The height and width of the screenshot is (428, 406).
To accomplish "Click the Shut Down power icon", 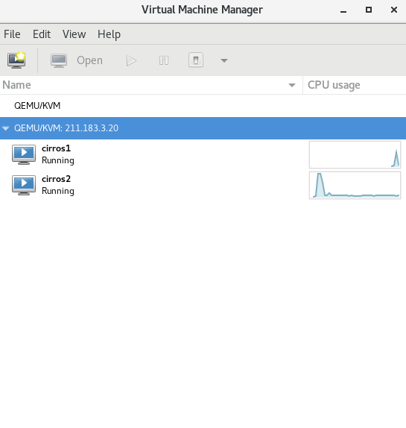I will click(196, 60).
